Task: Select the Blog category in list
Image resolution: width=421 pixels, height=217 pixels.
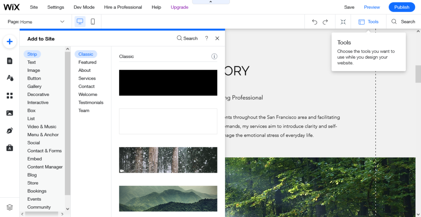Action: pos(32,175)
